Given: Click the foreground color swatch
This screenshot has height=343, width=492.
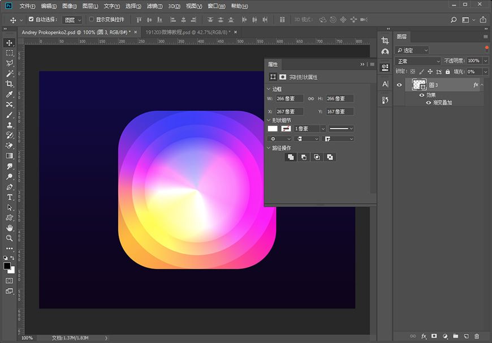Looking at the screenshot, I should pyautogui.click(x=7, y=266).
